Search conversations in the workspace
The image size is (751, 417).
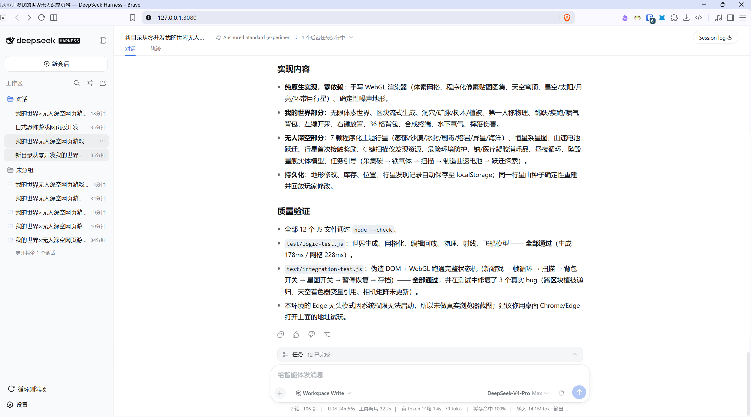(x=77, y=83)
